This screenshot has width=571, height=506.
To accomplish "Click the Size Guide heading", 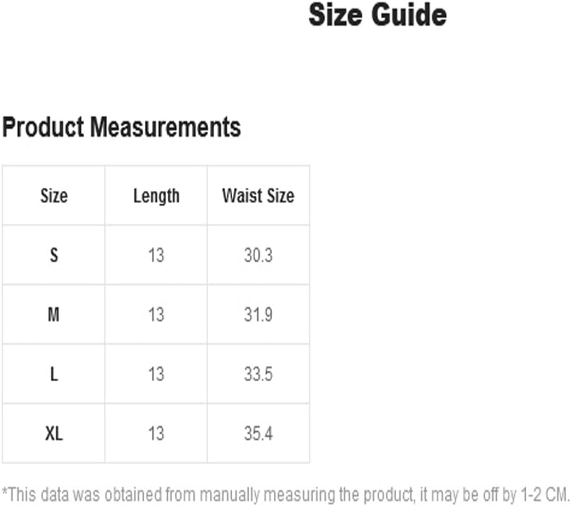I will 377,15.
